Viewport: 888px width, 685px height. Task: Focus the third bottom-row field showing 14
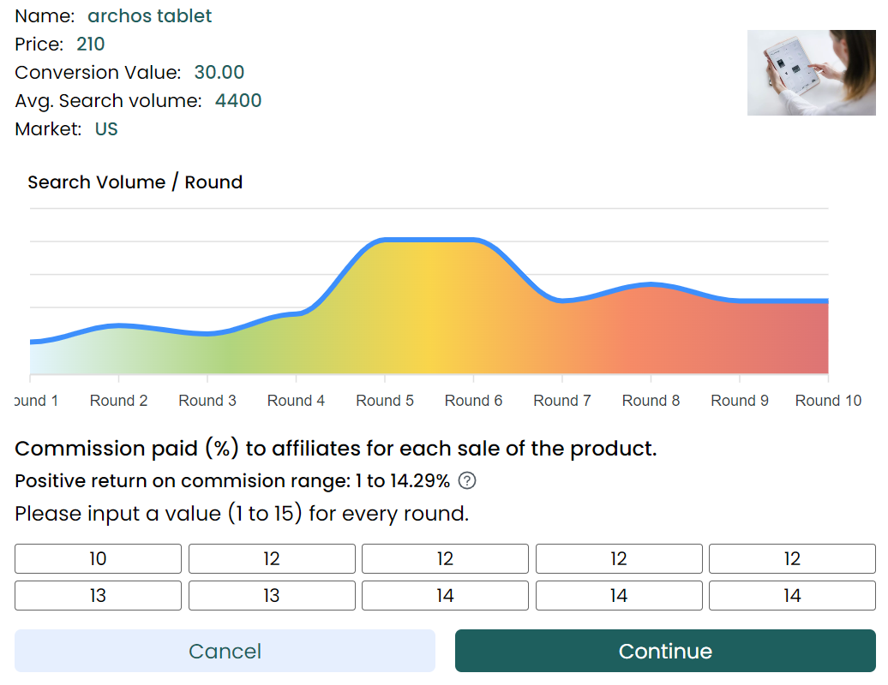pyautogui.click(x=445, y=596)
